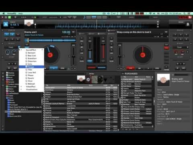Select deck A letter badge
Viewport: 193px width, 145px height.
click(x=6, y=24)
